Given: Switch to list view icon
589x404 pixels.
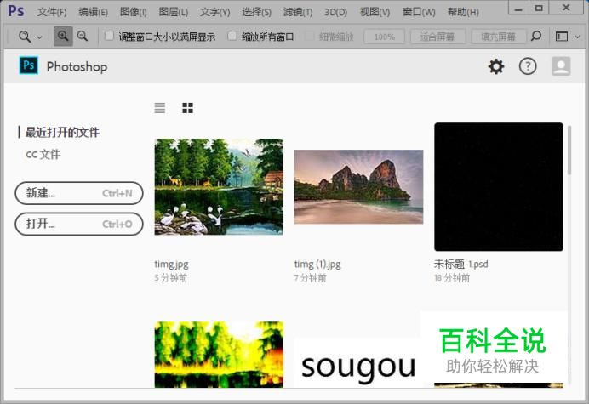Looking at the screenshot, I should 160,108.
